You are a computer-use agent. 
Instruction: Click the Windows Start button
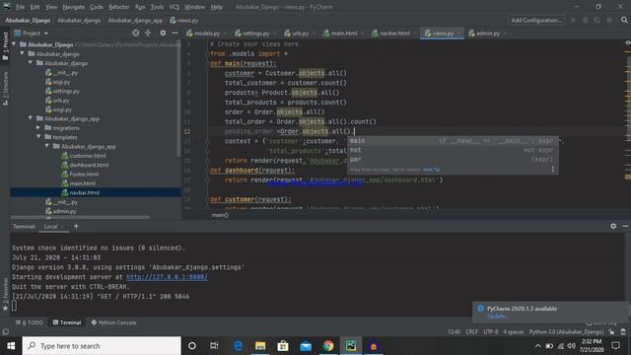click(11, 346)
